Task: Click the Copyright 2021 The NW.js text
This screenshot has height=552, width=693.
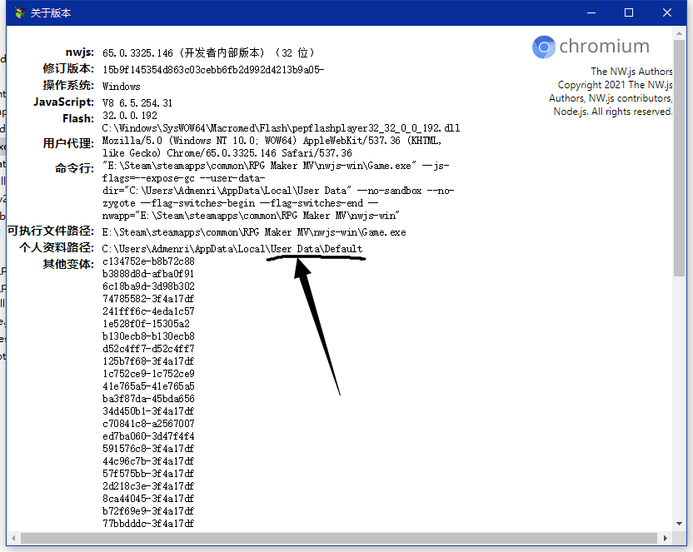Action: tap(616, 85)
